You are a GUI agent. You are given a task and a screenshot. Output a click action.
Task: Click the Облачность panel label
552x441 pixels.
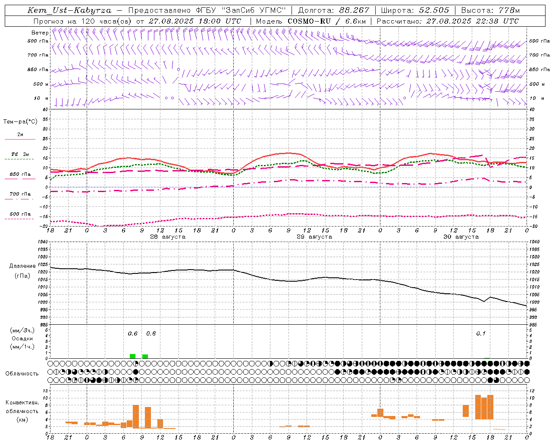tap(22, 373)
